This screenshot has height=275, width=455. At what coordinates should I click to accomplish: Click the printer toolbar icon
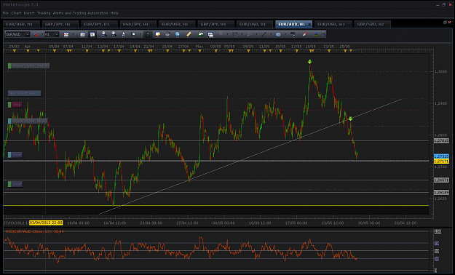point(167,34)
